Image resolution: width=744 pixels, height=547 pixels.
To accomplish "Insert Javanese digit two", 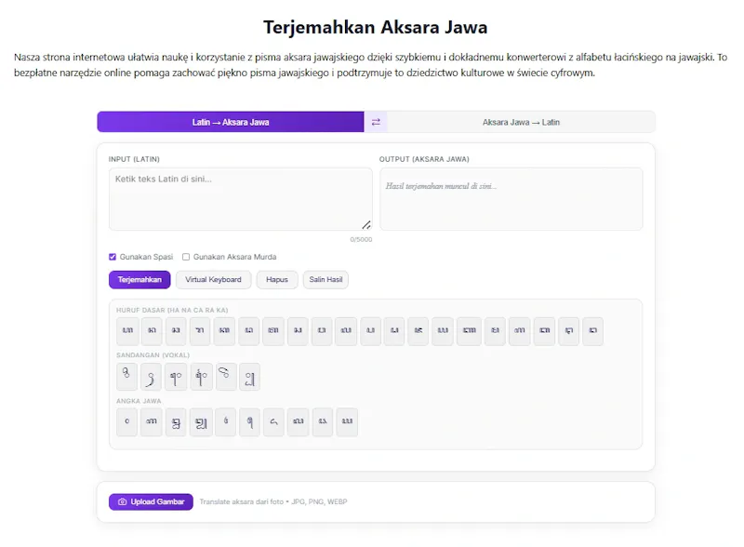I will [x=176, y=422].
